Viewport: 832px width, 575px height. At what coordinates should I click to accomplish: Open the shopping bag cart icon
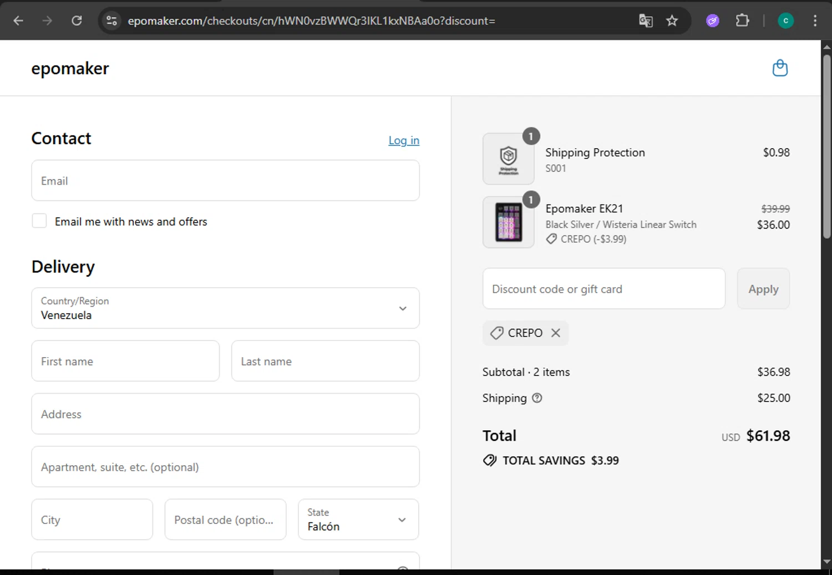(x=780, y=68)
